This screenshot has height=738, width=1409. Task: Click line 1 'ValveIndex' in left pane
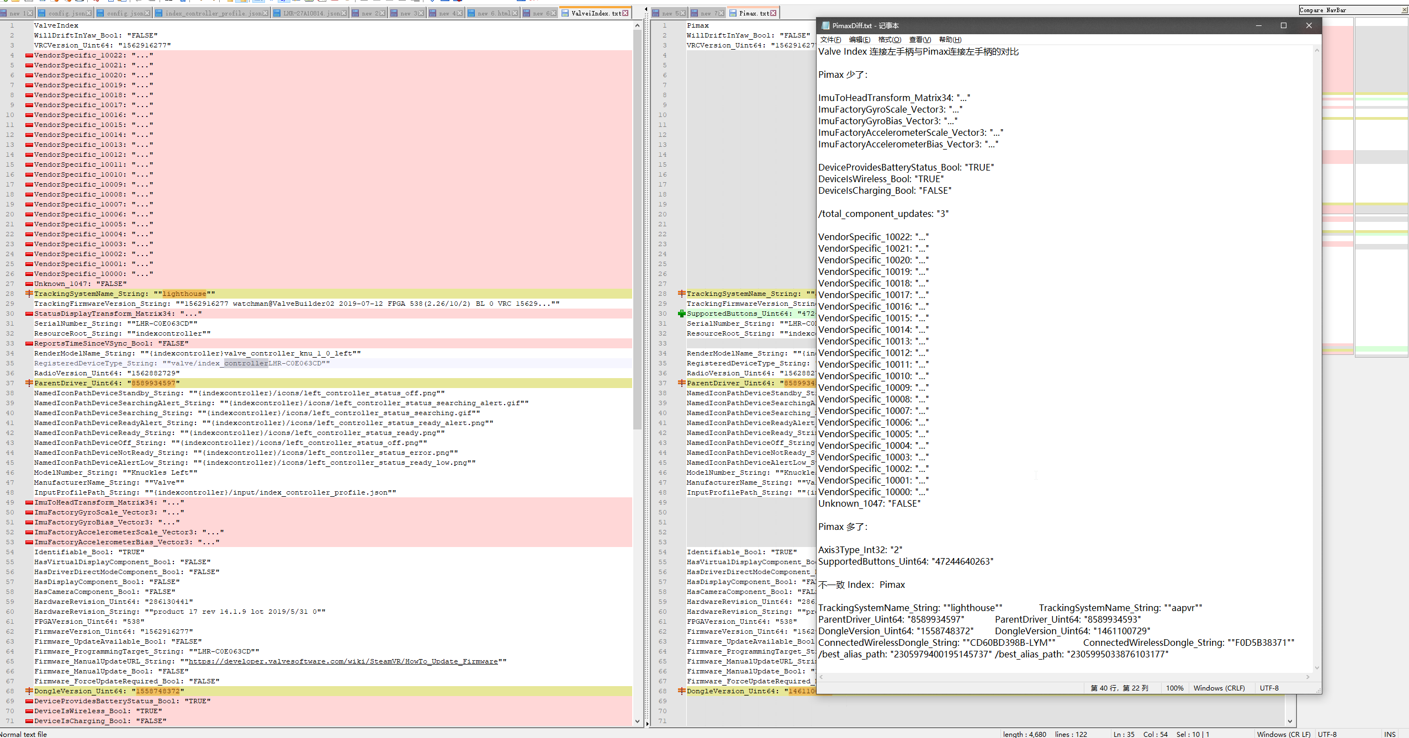pyautogui.click(x=56, y=25)
